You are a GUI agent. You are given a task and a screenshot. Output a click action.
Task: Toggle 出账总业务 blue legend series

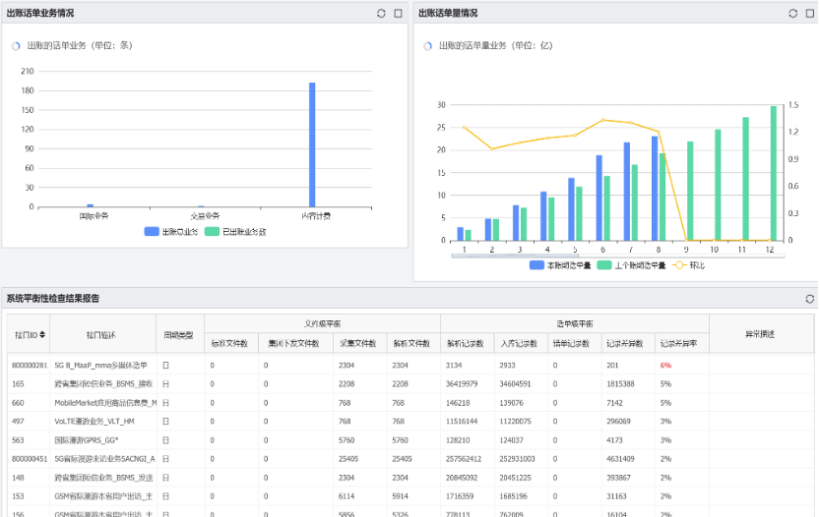click(171, 232)
